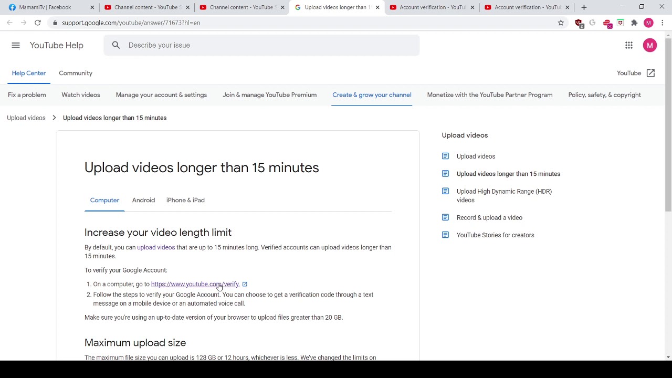This screenshot has height=378, width=672.
Task: Click icon beside YouTube Stories for creators
Action: point(445,235)
